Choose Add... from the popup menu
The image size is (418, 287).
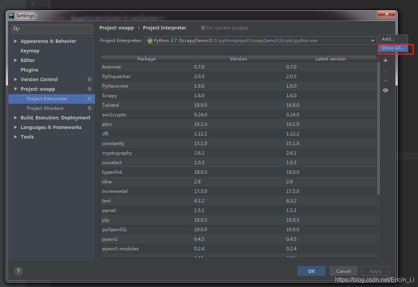(388, 39)
